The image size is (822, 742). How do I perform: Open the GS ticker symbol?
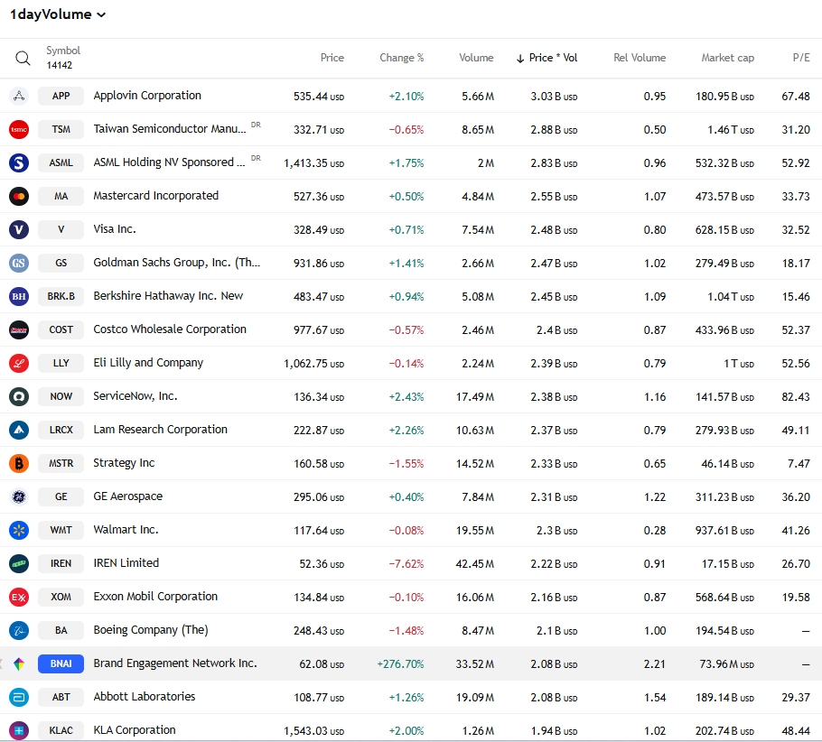click(61, 263)
